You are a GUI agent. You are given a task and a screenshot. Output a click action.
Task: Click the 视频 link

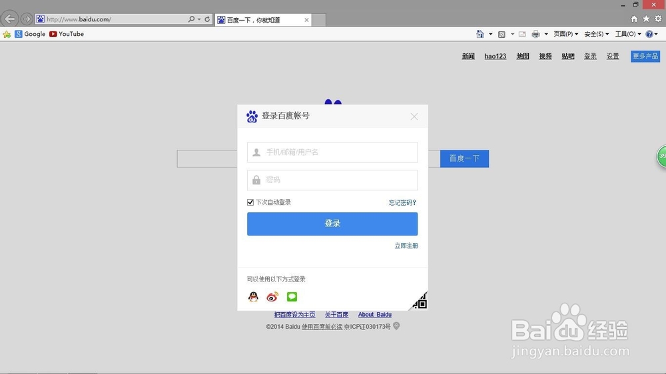(545, 56)
